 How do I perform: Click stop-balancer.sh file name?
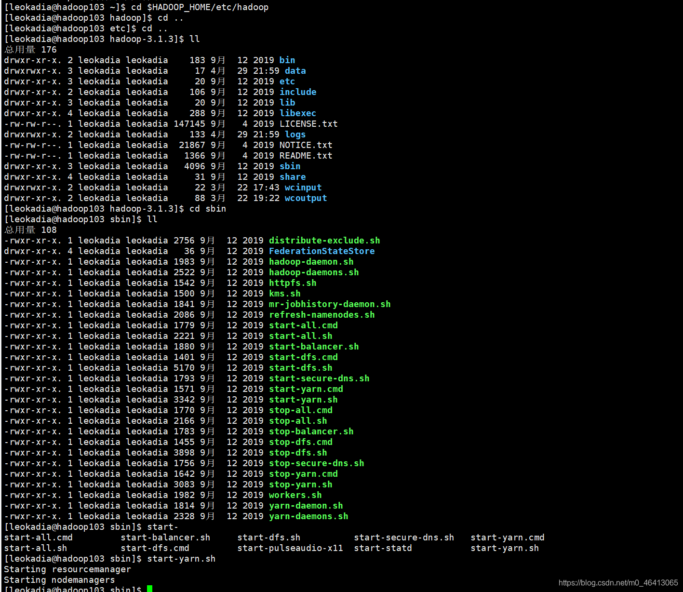(311, 431)
